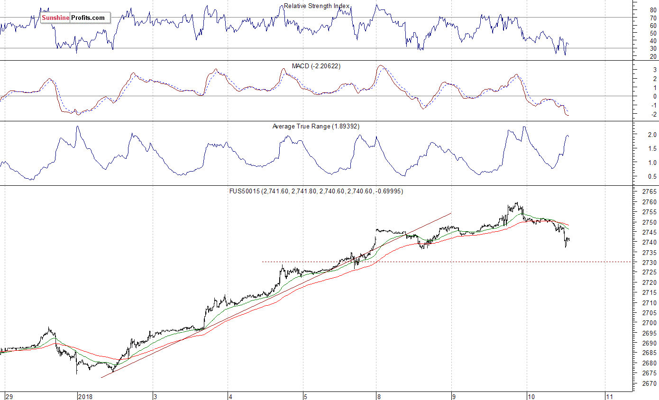659x400 pixels.
Task: Click the FUS50015 price chart title
Action: (316, 191)
